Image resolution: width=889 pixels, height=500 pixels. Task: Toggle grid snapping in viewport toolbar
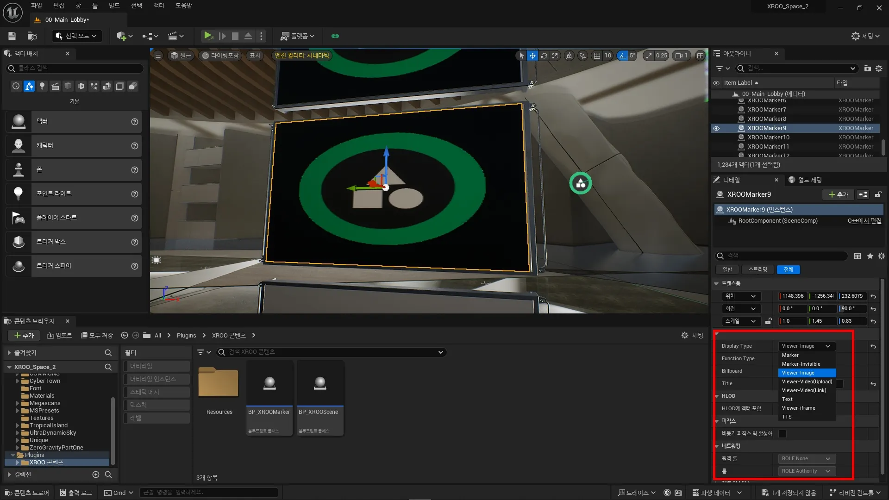coord(597,56)
